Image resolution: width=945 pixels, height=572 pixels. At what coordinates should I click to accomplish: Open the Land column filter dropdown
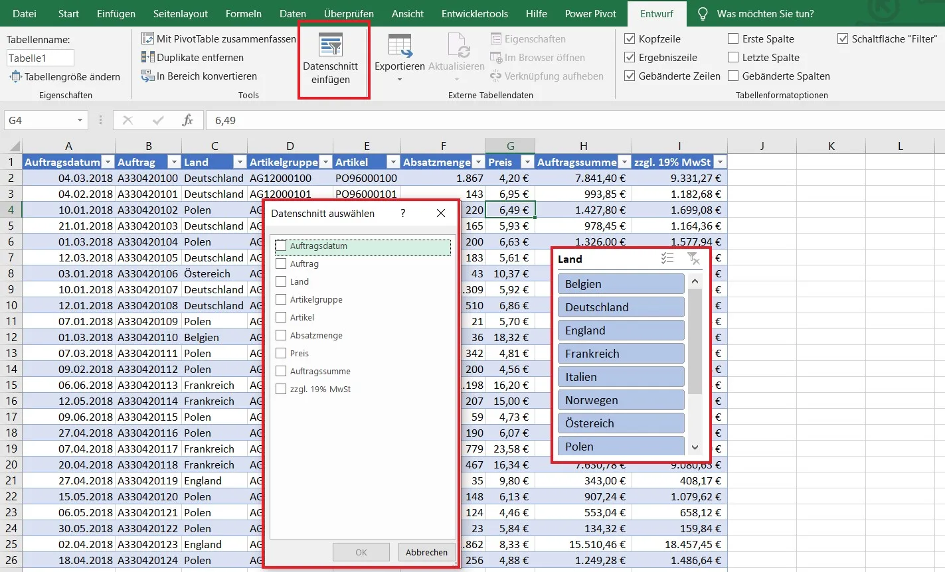pyautogui.click(x=240, y=162)
